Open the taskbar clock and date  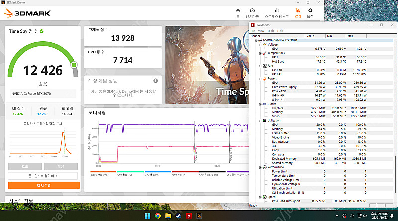(380, 216)
